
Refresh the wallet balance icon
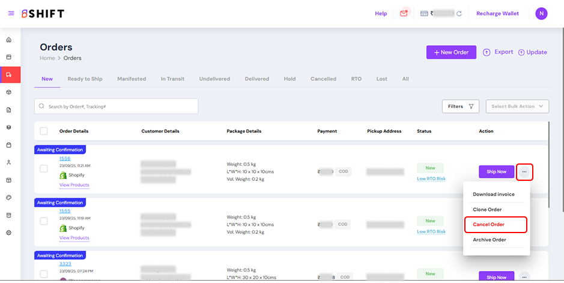point(459,14)
